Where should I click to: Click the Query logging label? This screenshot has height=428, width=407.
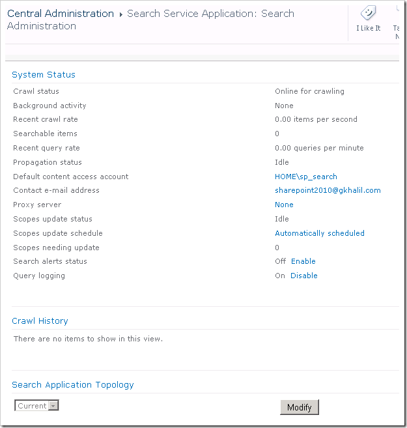coord(39,276)
